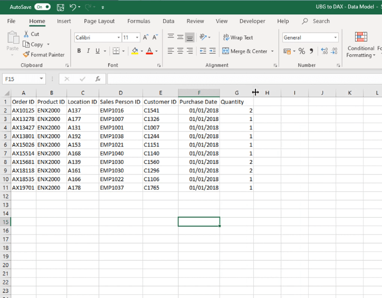Viewport: 382px width, 298px height.
Task: Click the Decrease Decimal icon
Action: click(x=334, y=51)
